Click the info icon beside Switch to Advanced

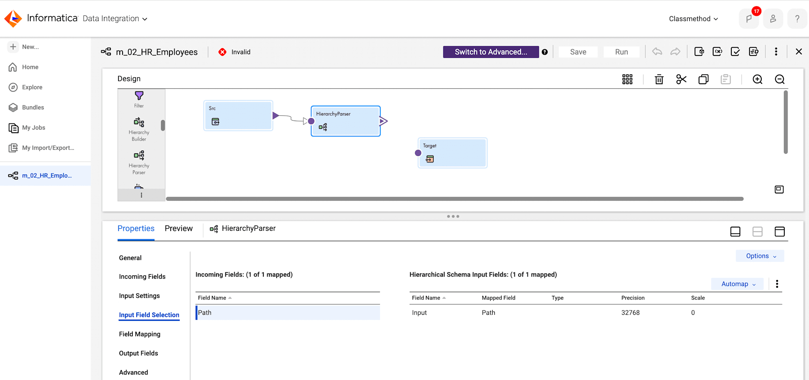pyautogui.click(x=545, y=52)
